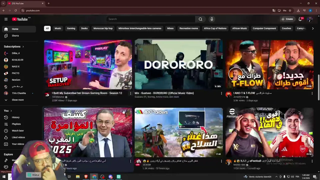Open File Explorer from taskbar

coord(78,177)
